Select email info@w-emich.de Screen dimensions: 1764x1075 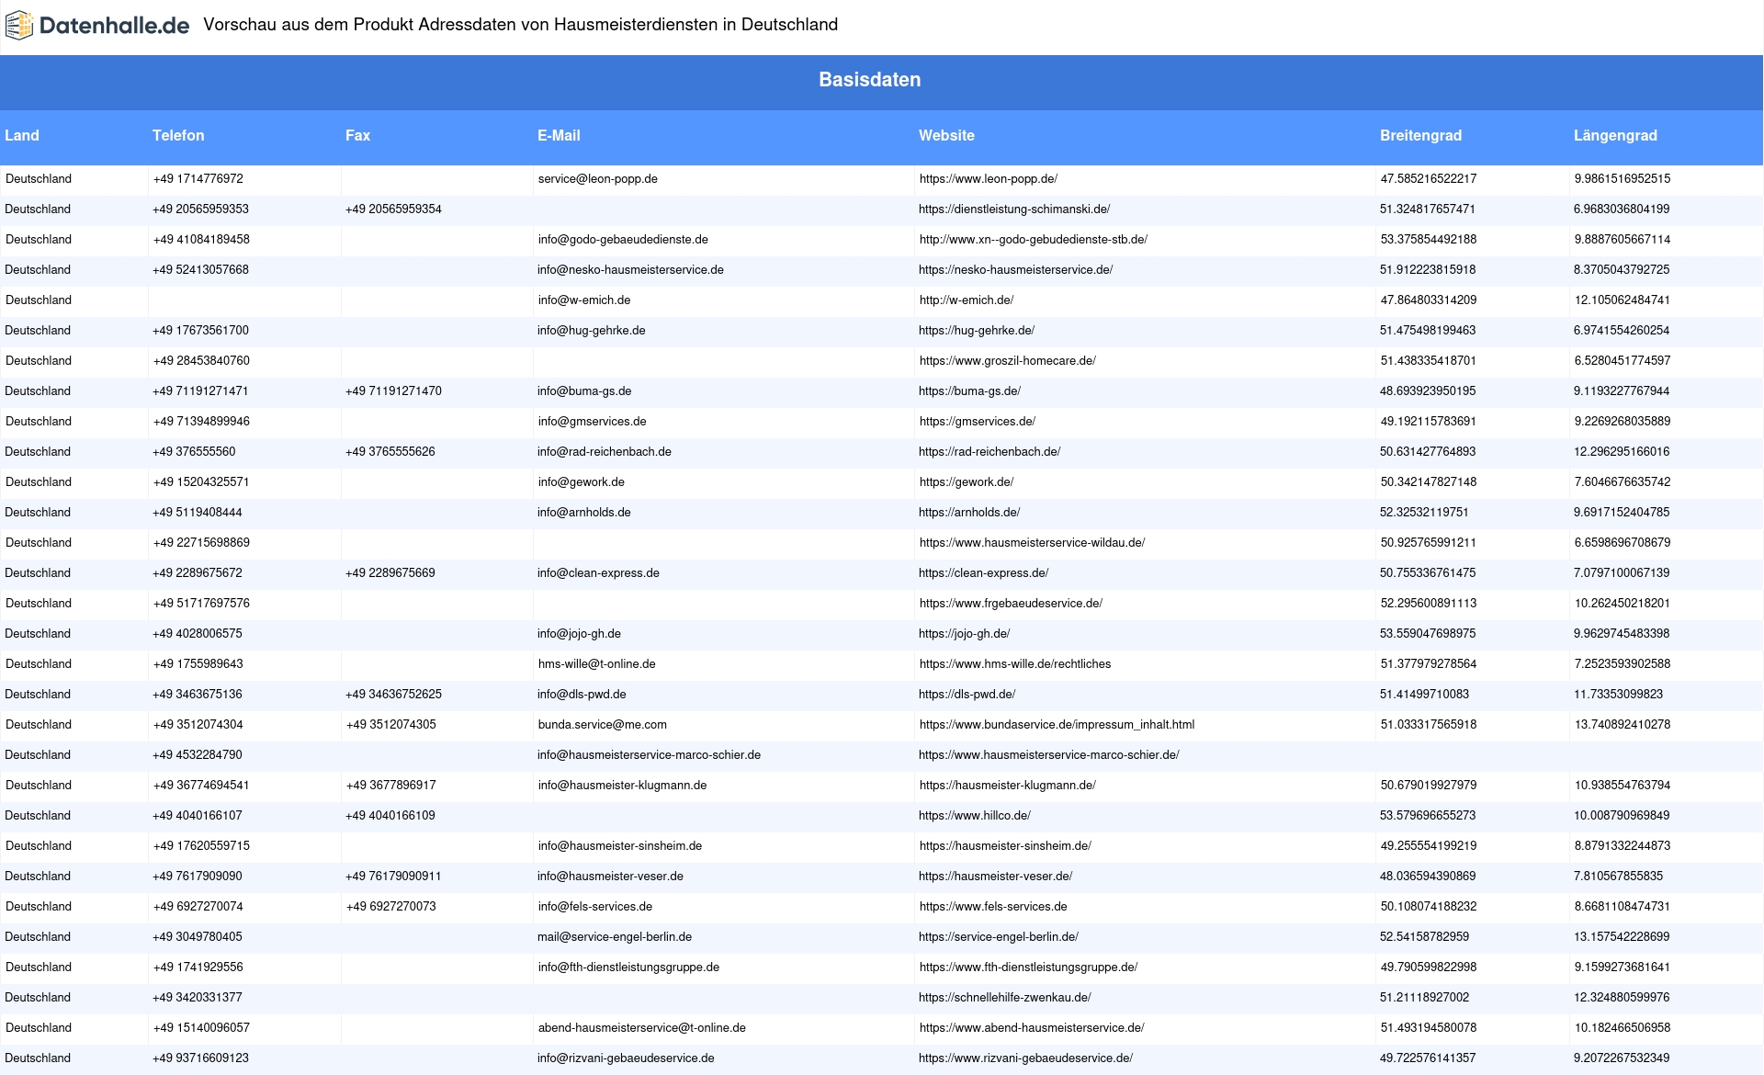[584, 300]
